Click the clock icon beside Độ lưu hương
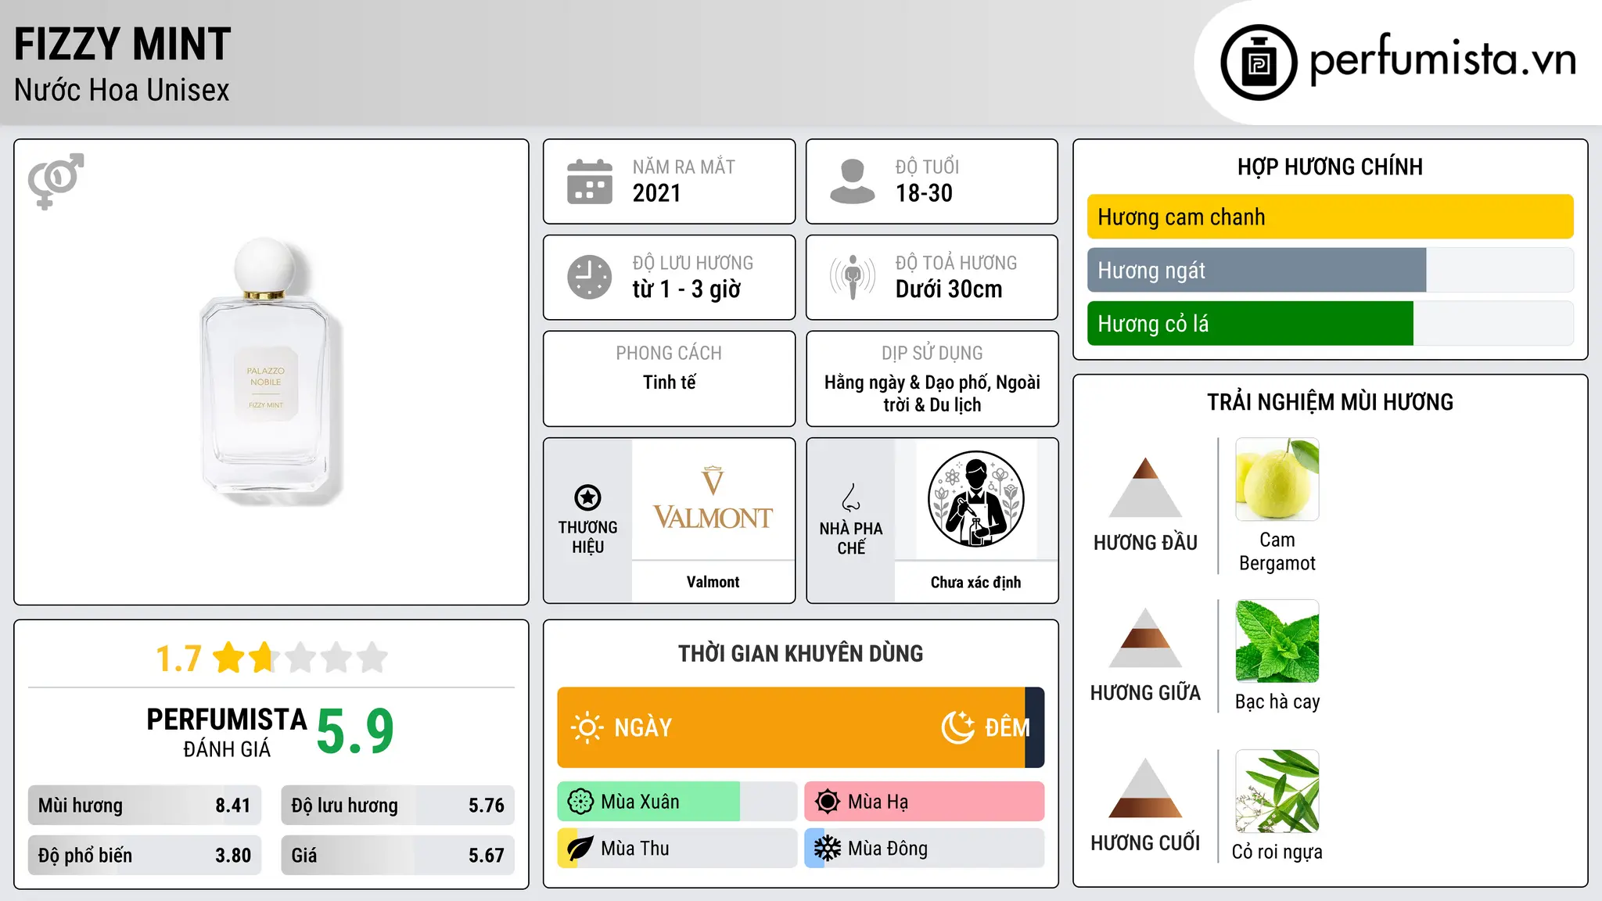This screenshot has width=1602, height=901. pos(590,277)
